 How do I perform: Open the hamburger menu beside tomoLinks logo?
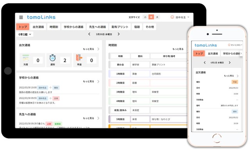click(x=21, y=17)
